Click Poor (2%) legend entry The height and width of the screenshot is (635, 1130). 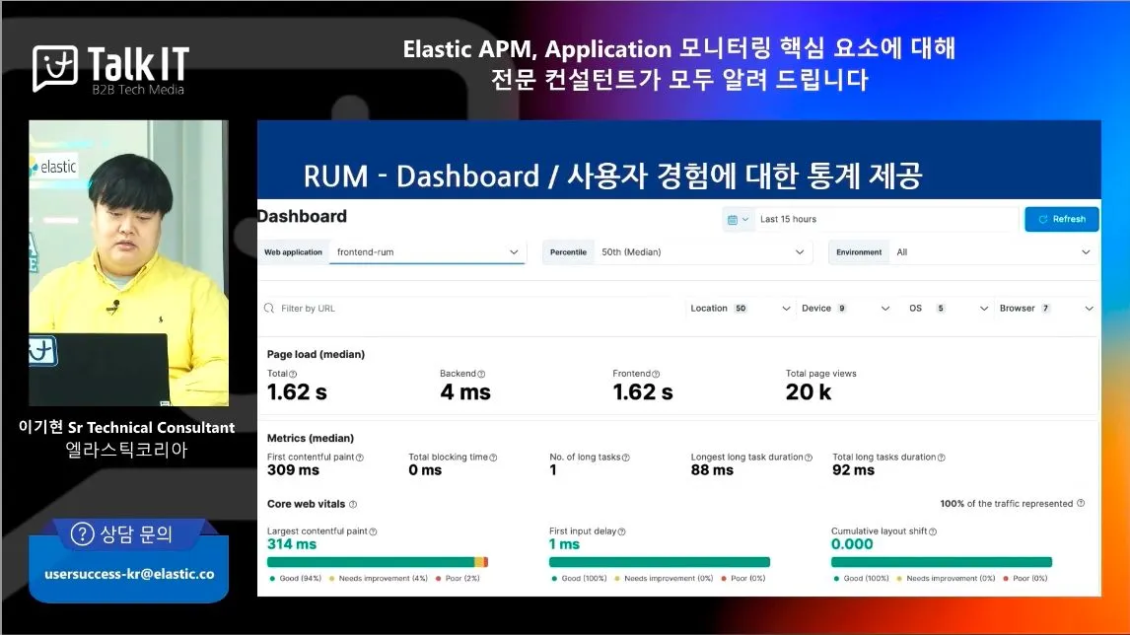click(458, 579)
